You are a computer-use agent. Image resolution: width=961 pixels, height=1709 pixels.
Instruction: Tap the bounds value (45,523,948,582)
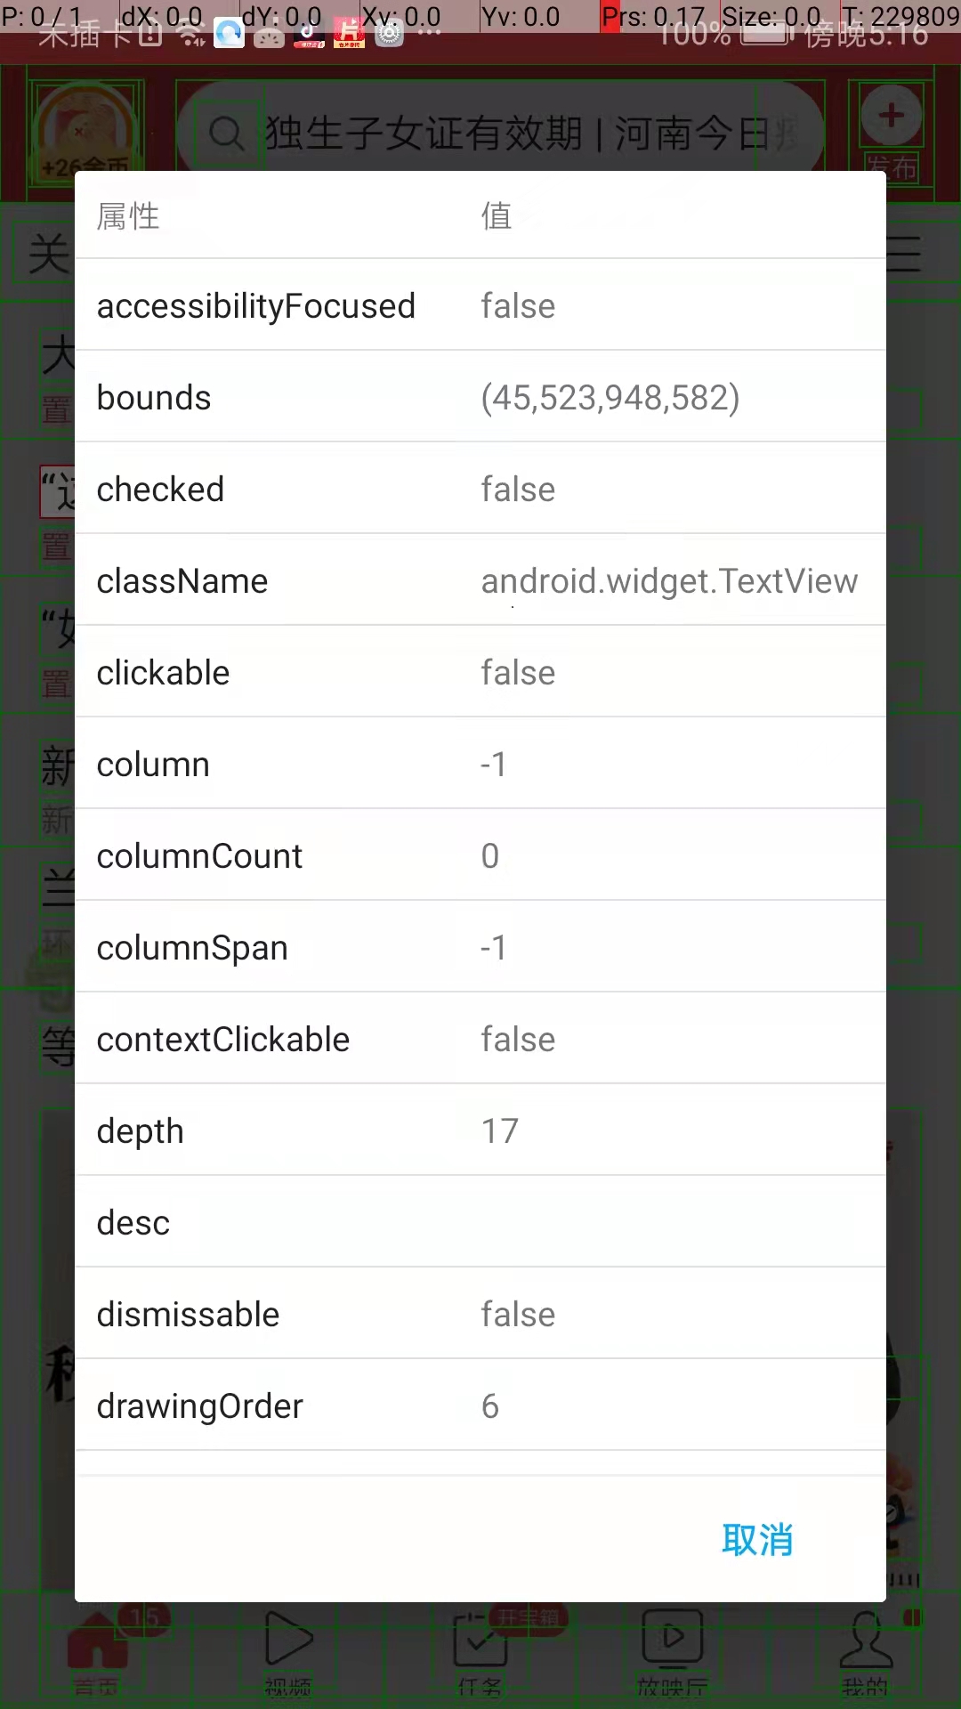[610, 398]
